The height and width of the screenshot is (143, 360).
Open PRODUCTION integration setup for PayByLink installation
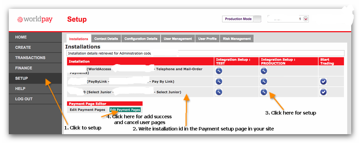(264, 81)
